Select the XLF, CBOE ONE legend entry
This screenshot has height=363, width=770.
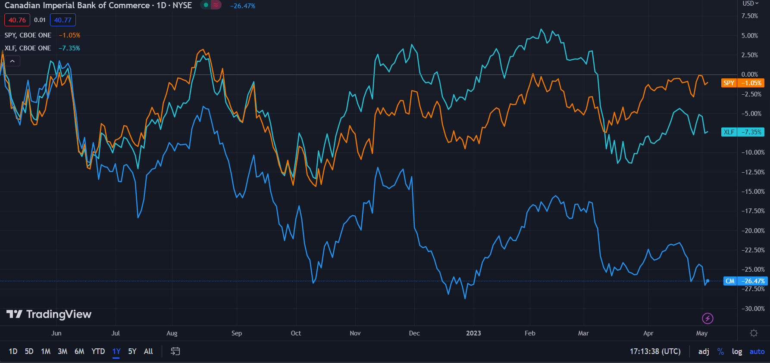28,48
